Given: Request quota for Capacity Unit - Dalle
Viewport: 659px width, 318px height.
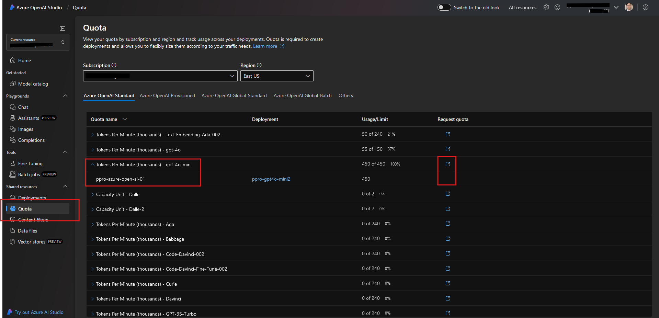Looking at the screenshot, I should point(448,194).
